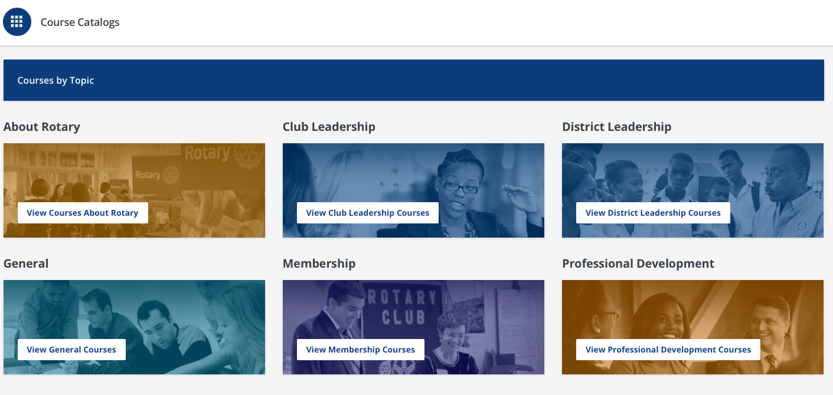
Task: Select the Club Leadership heading
Action: coord(329,127)
